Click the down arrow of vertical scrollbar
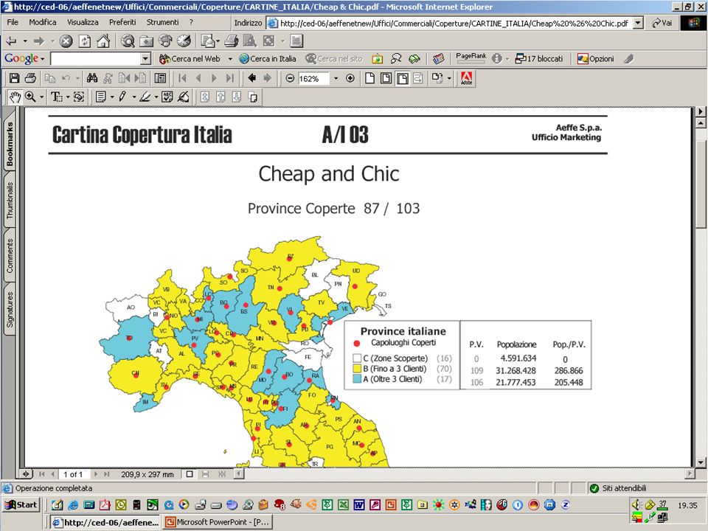Image resolution: width=708 pixels, height=531 pixels. (x=701, y=462)
